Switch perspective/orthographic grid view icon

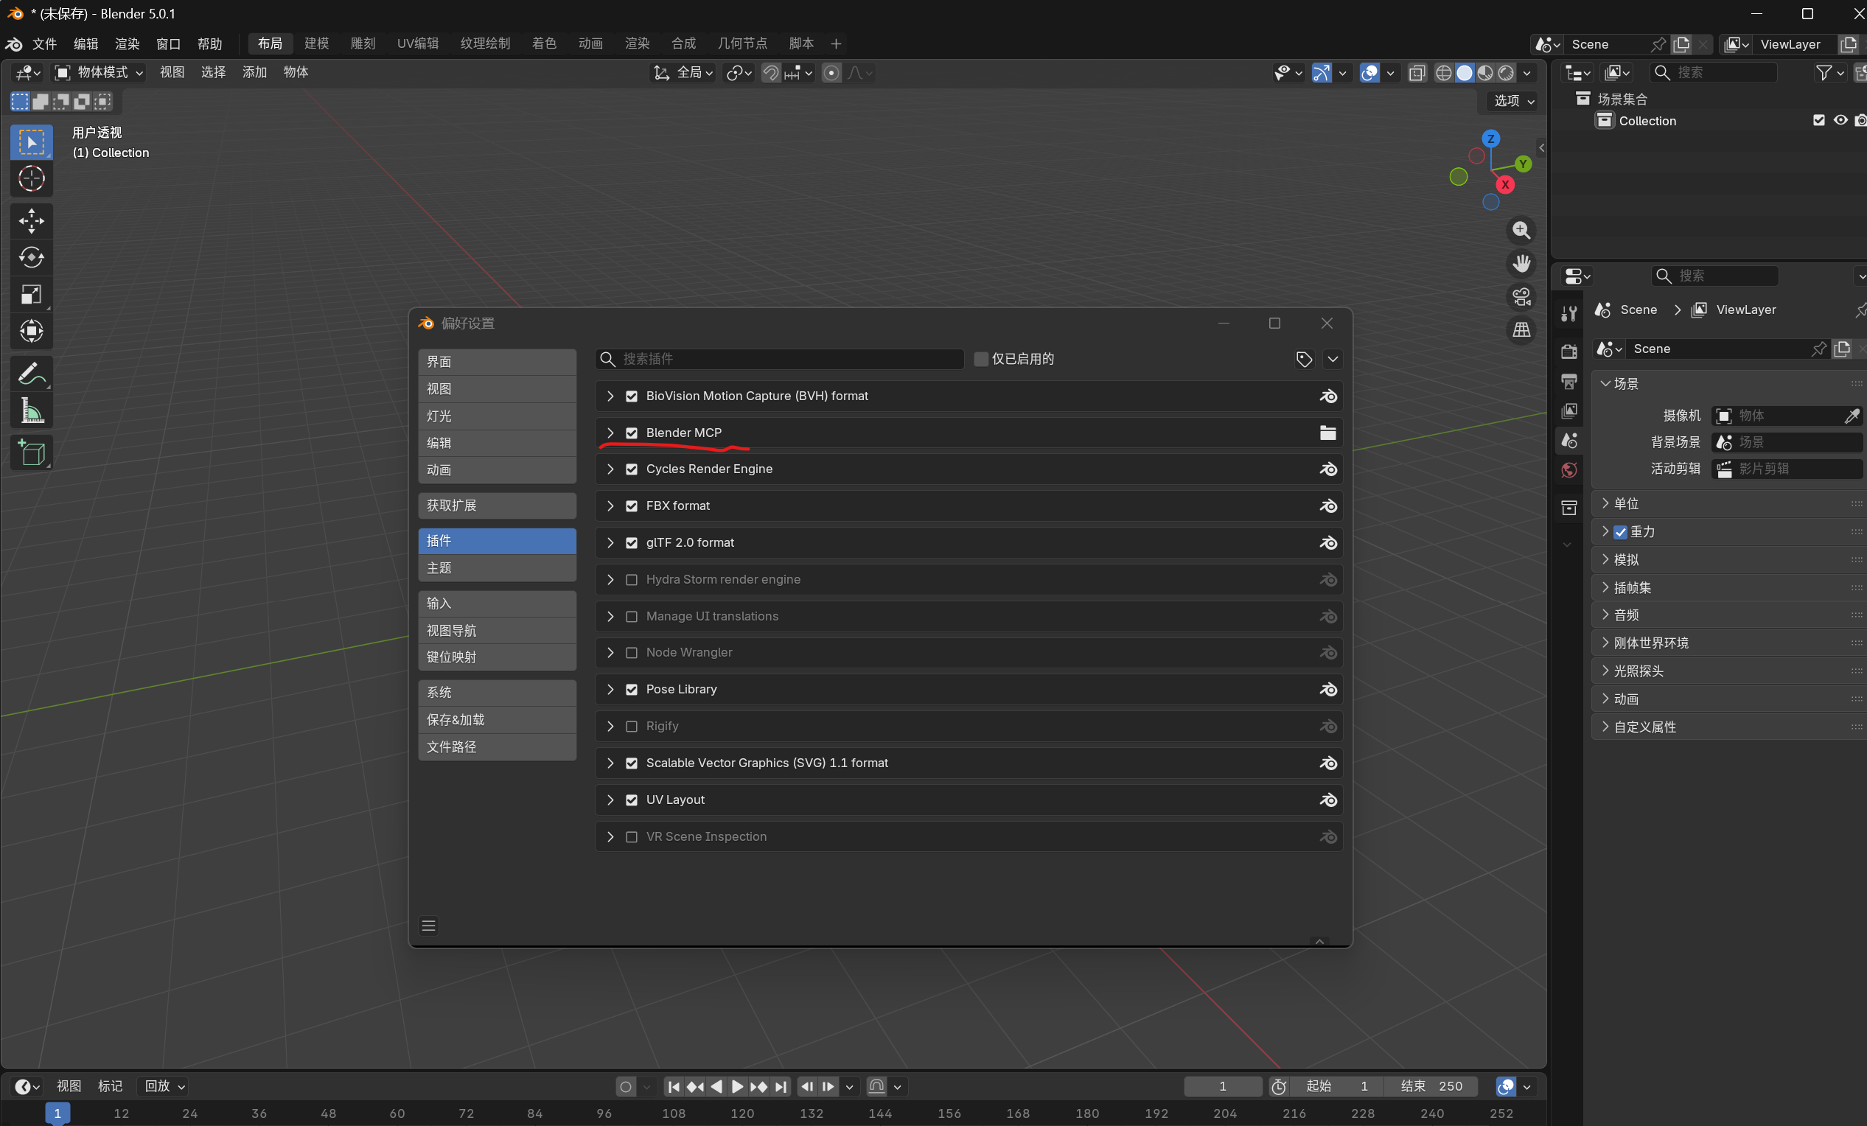coord(1521,329)
